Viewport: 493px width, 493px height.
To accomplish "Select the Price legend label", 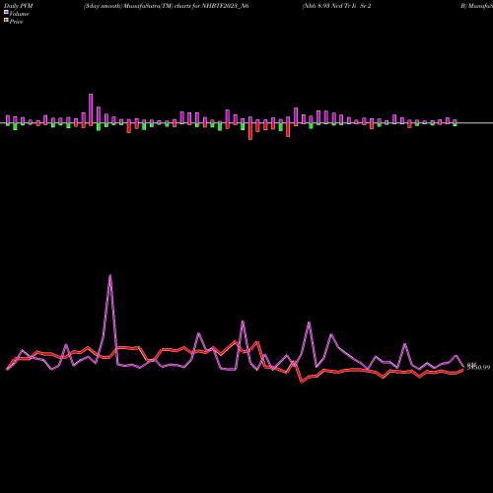I will coord(16,22).
